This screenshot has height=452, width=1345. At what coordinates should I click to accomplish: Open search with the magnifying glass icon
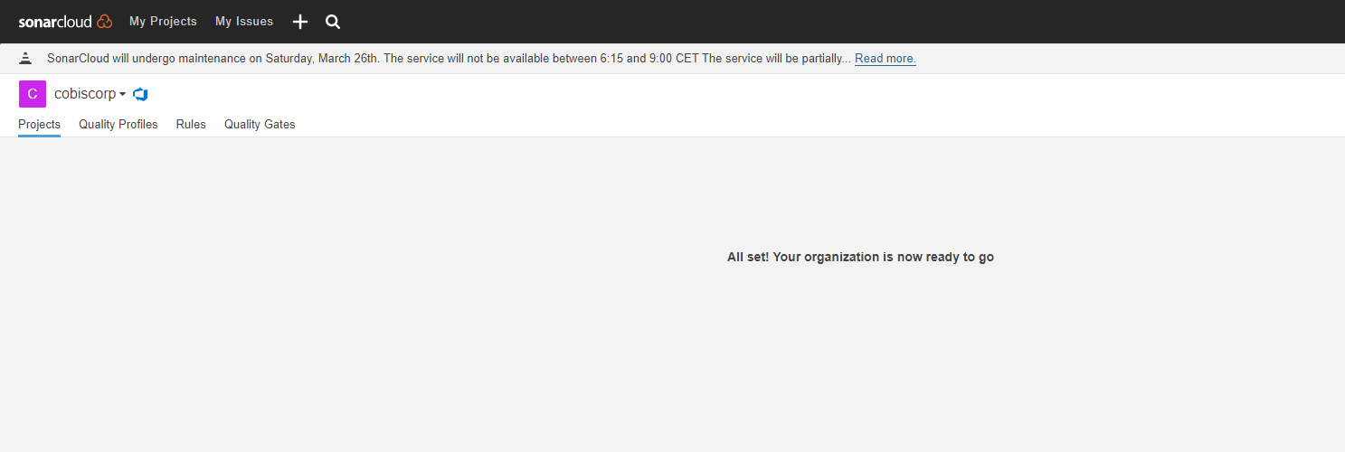(x=333, y=22)
